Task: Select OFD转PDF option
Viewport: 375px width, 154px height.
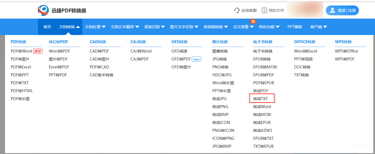Action: 181,59
